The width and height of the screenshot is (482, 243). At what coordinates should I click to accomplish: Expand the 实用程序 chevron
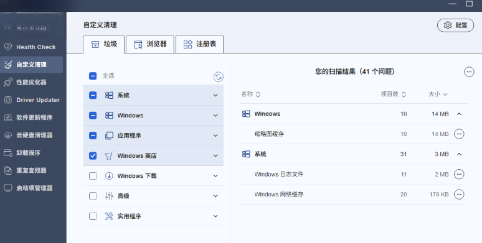click(x=215, y=216)
